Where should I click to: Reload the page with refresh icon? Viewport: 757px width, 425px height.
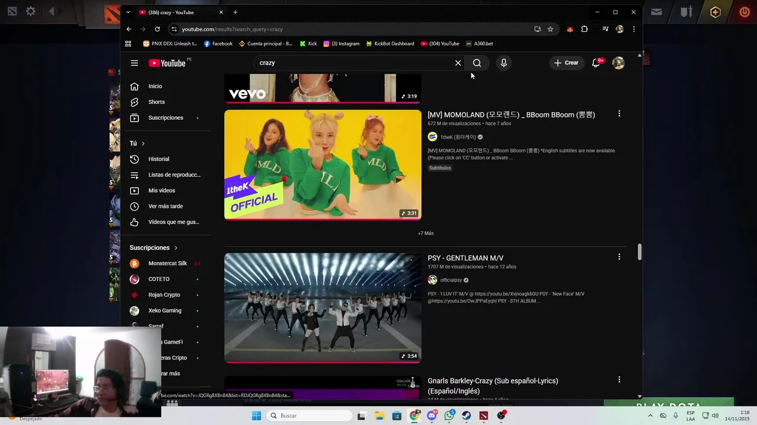click(x=157, y=29)
